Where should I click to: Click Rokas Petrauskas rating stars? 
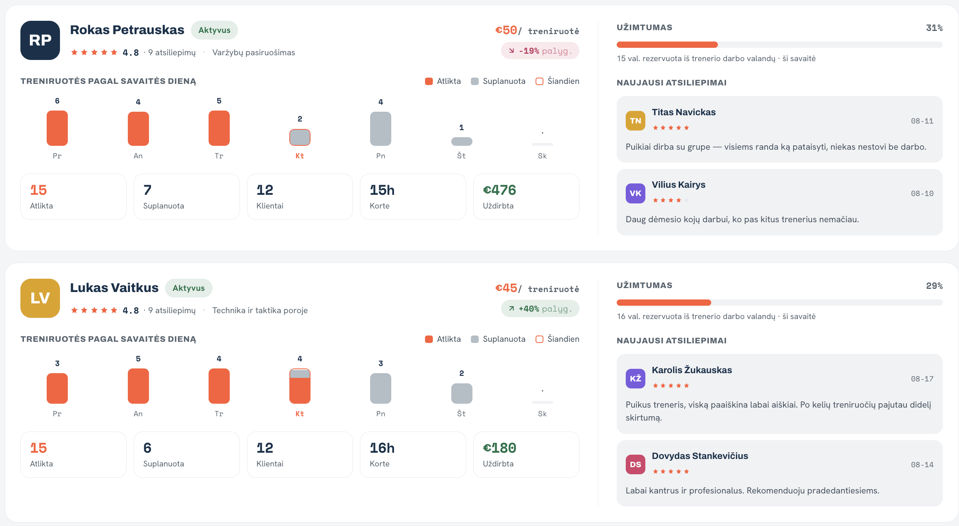(94, 53)
